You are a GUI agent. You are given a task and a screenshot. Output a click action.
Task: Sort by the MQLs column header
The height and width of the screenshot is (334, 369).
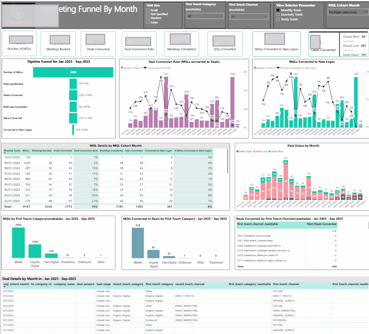[26, 150]
